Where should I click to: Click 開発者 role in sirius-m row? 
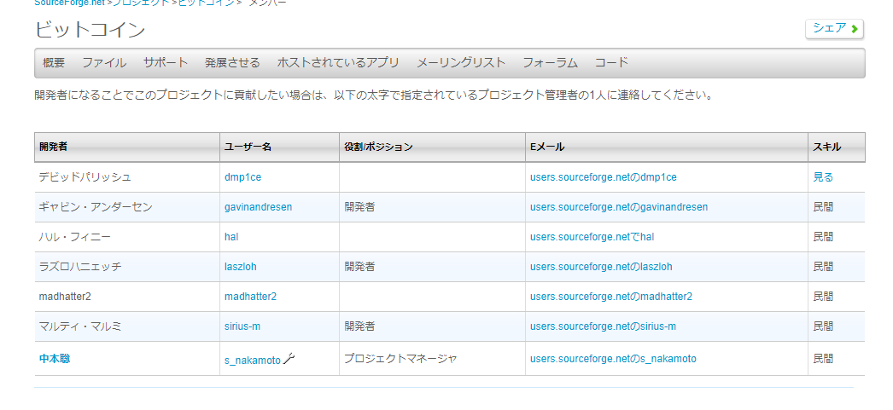(359, 326)
